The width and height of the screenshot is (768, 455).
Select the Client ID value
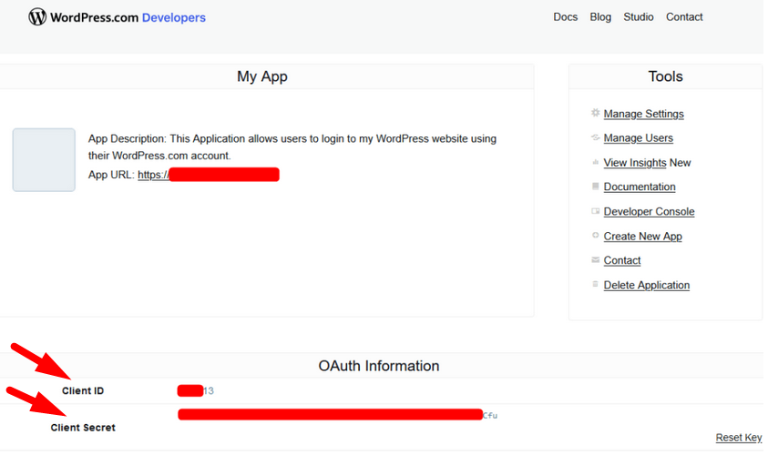tap(196, 391)
